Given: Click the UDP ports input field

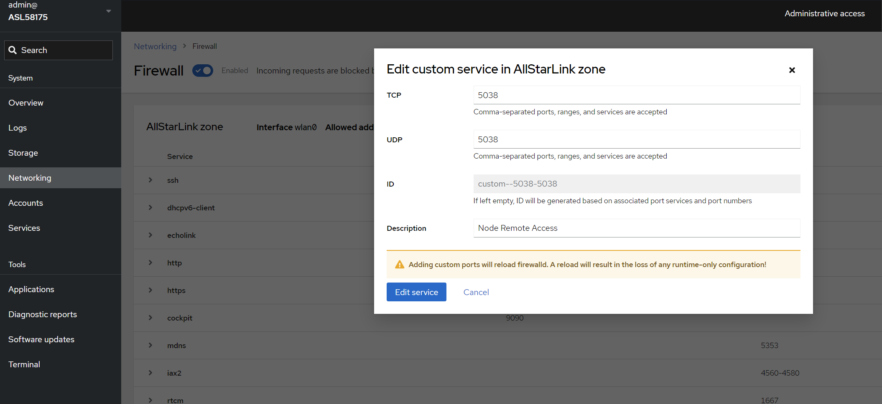Looking at the screenshot, I should pyautogui.click(x=637, y=139).
